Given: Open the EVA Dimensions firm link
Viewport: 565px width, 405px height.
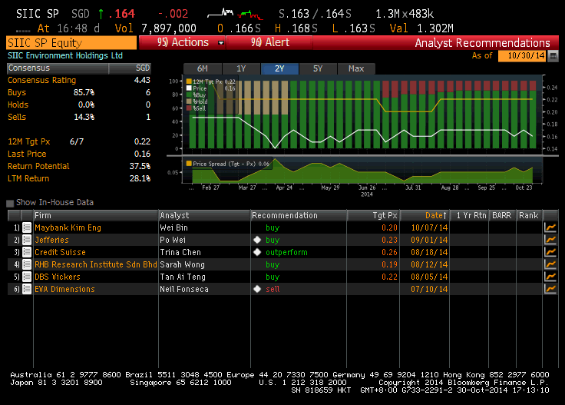Looking at the screenshot, I should tap(65, 289).
